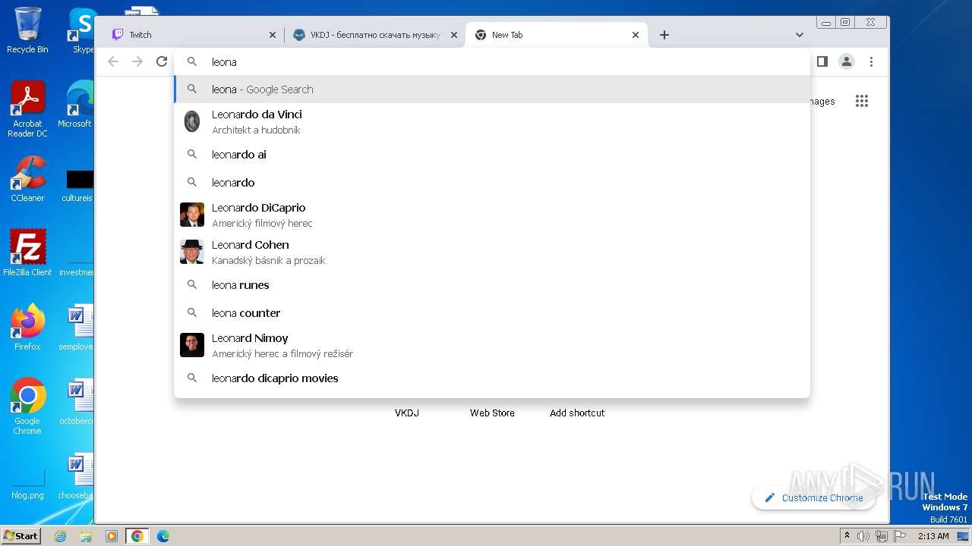The width and height of the screenshot is (972, 546).
Task: Open the media player taskbar icon
Action: (x=112, y=536)
